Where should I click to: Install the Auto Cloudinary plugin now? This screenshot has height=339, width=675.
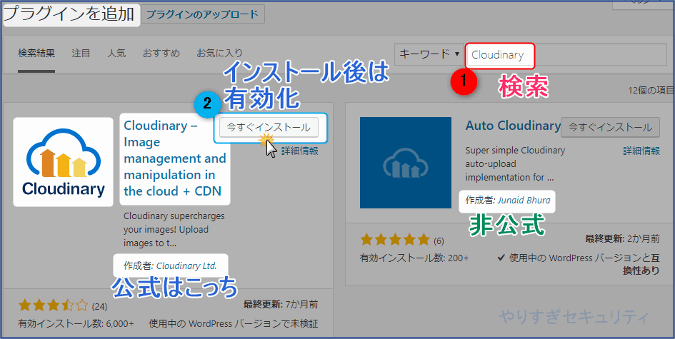611,127
